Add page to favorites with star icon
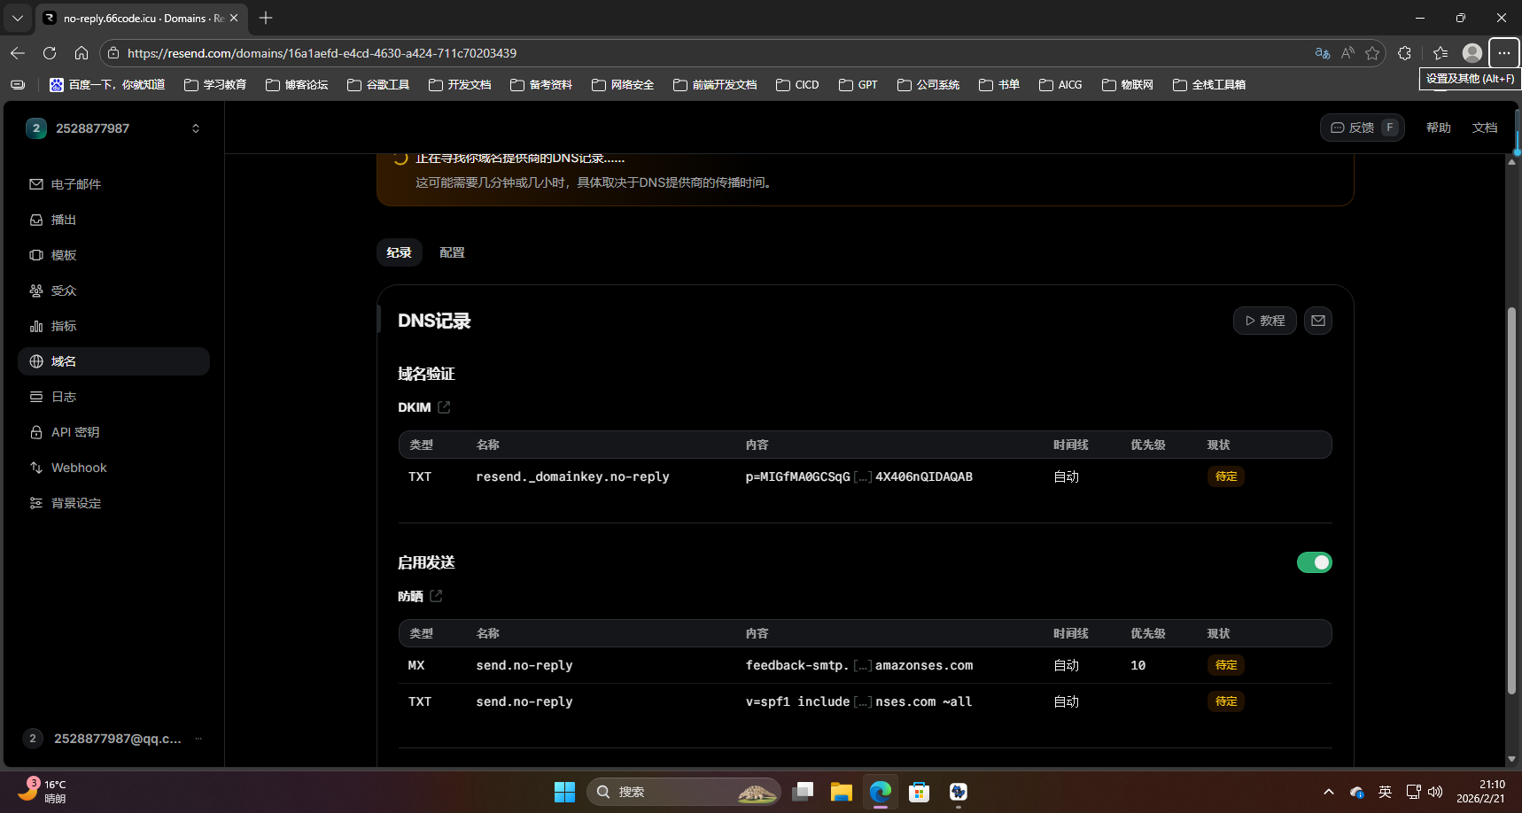Image resolution: width=1522 pixels, height=813 pixels. tap(1372, 53)
